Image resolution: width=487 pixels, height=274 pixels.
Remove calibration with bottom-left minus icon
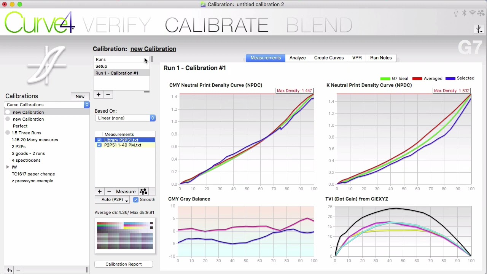pos(18,270)
